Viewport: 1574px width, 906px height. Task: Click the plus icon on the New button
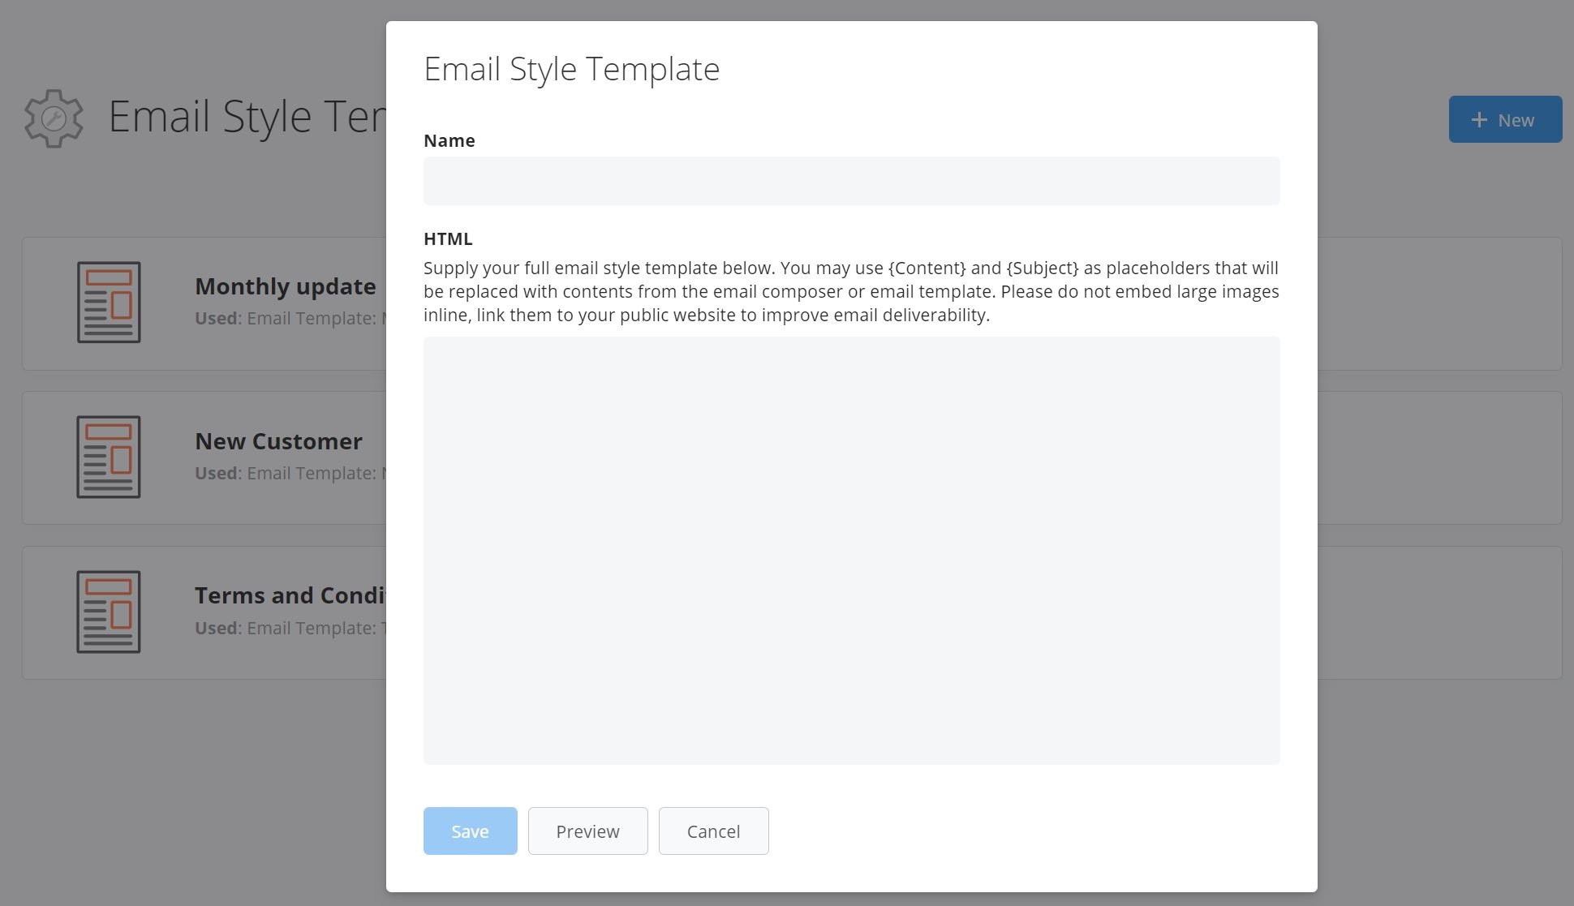coord(1478,119)
